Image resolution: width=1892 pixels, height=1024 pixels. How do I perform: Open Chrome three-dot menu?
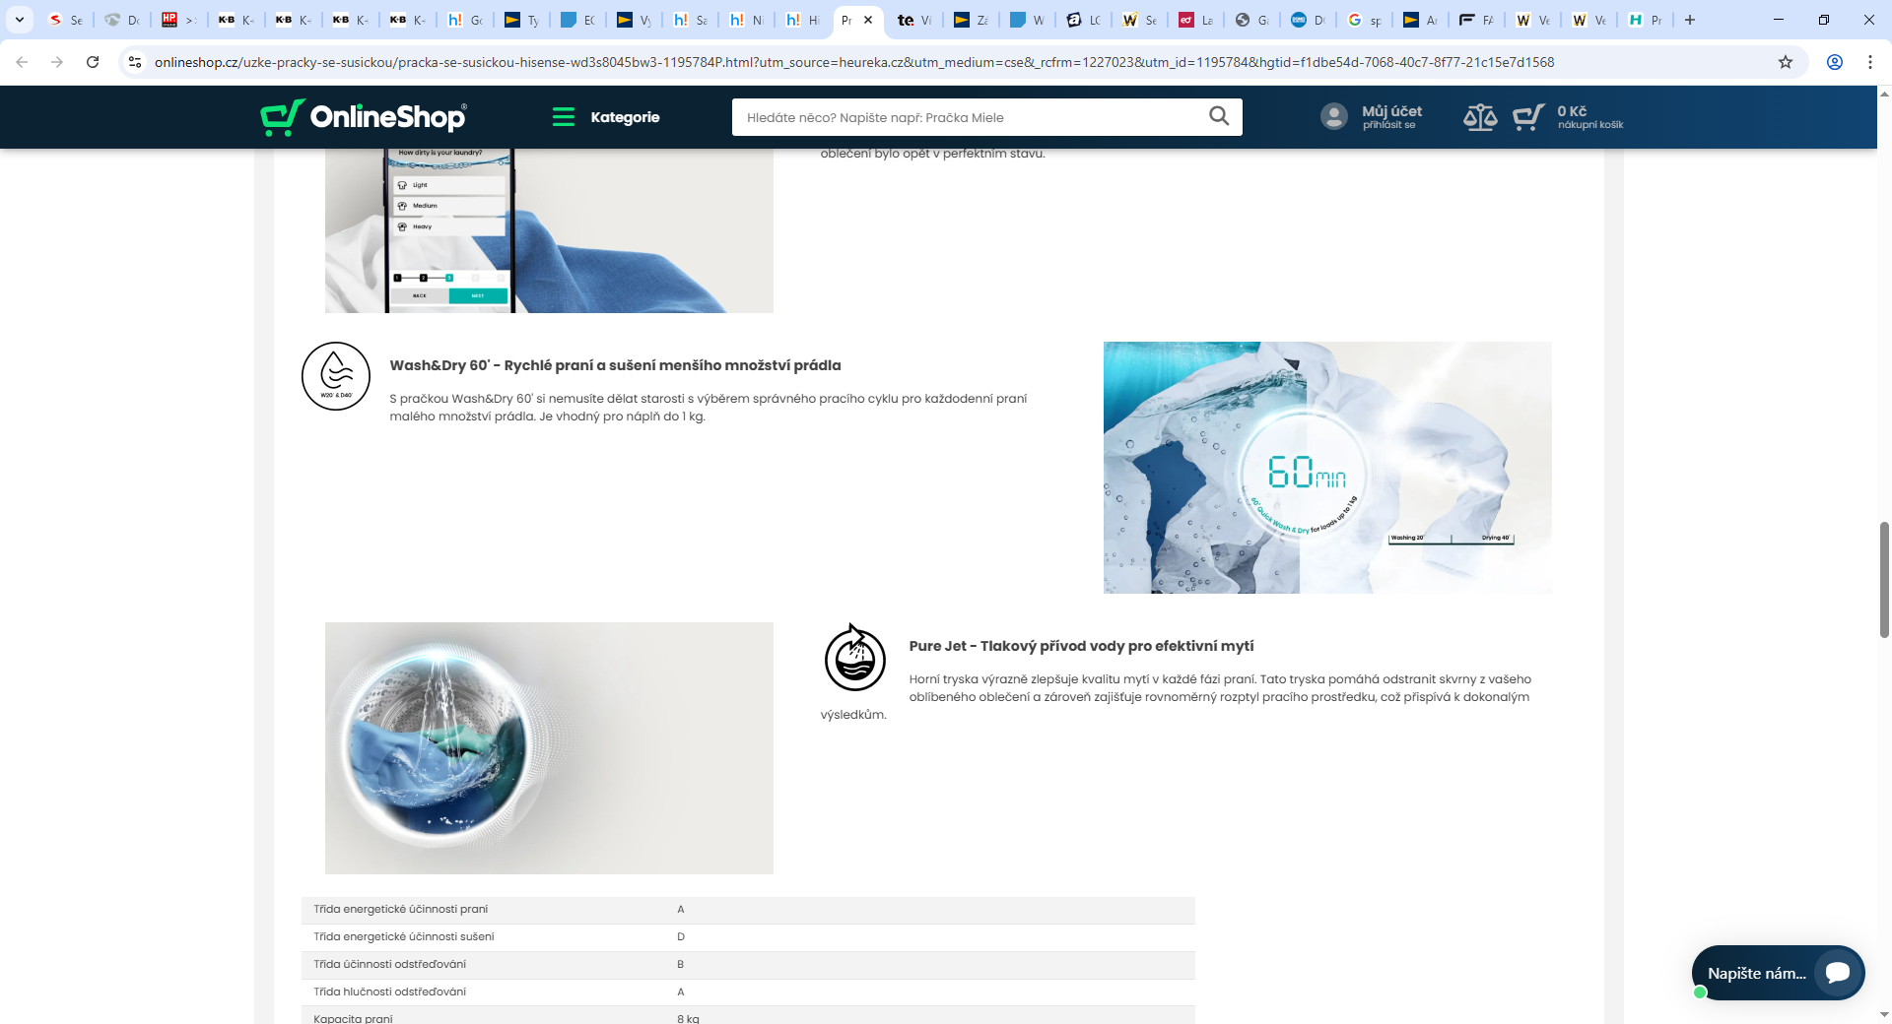coord(1870,62)
